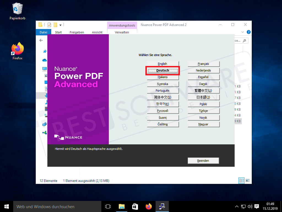Show hidden tray icons with the up arrow
282x212 pixels.
pos(236,206)
